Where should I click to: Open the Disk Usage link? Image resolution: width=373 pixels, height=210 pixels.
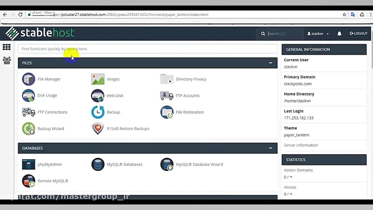pyautogui.click(x=47, y=95)
